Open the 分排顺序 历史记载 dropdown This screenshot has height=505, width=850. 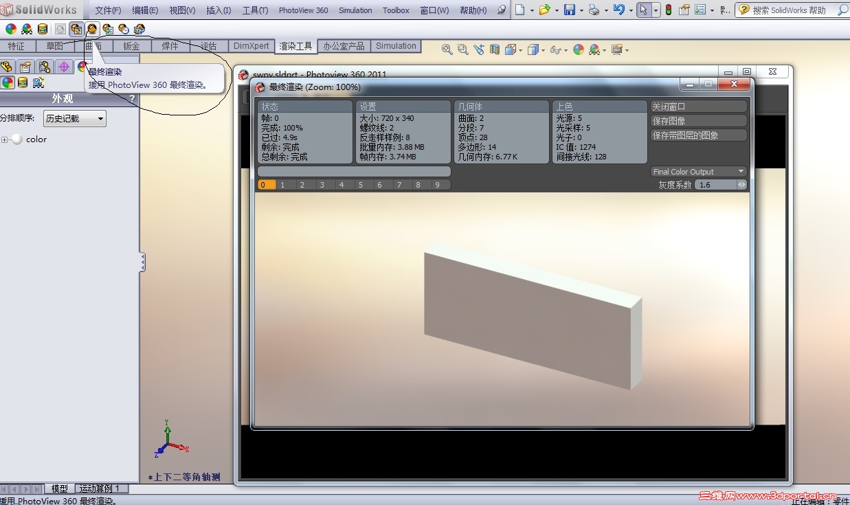[75, 118]
